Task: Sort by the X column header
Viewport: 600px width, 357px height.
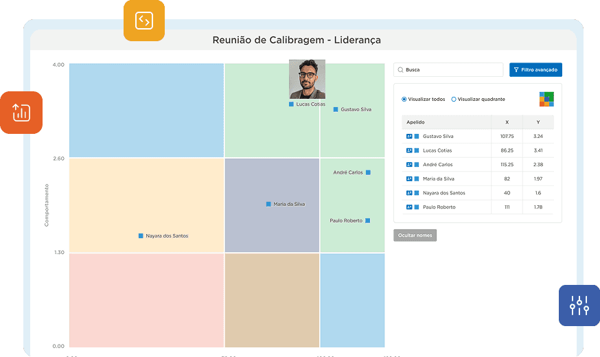Action: click(507, 122)
